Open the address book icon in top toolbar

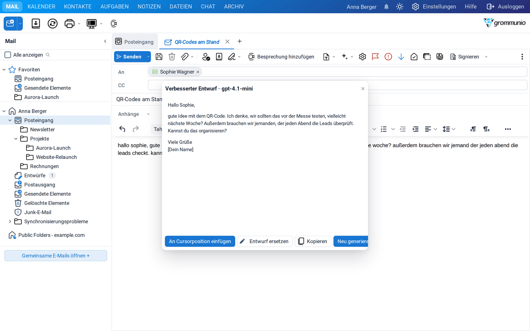click(36, 24)
